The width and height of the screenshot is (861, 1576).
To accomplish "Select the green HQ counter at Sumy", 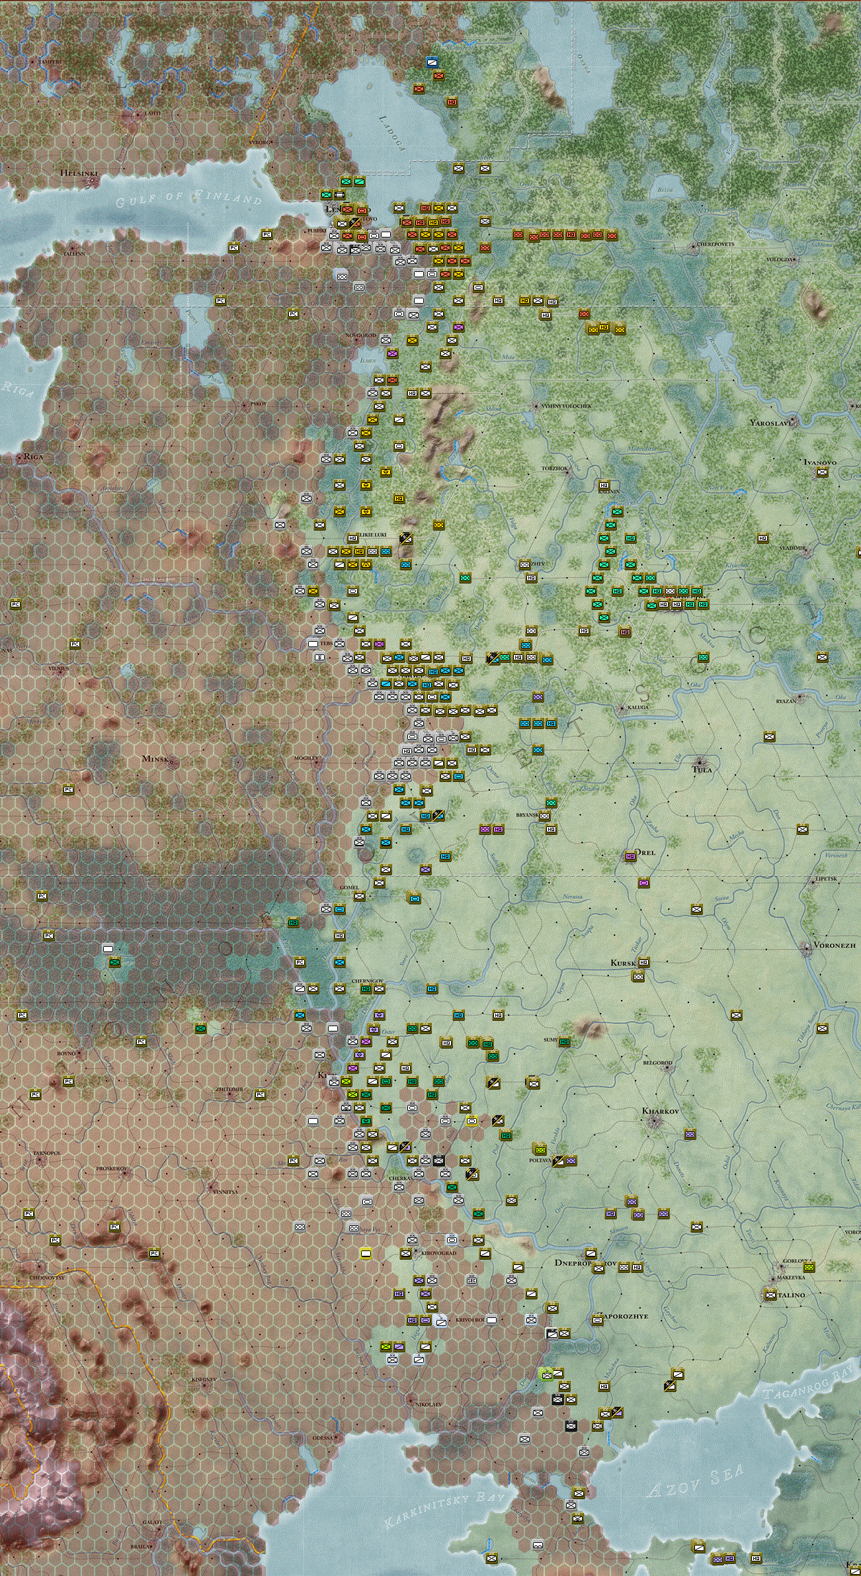I will (564, 1041).
